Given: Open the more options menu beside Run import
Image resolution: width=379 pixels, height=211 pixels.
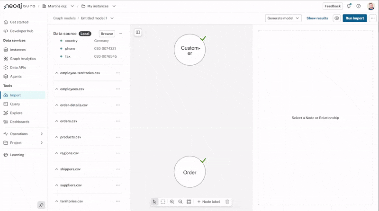Looking at the screenshot, I should (373, 18).
